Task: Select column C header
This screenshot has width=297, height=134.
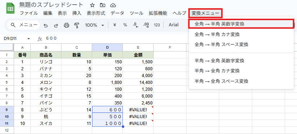Action: point(77,47)
